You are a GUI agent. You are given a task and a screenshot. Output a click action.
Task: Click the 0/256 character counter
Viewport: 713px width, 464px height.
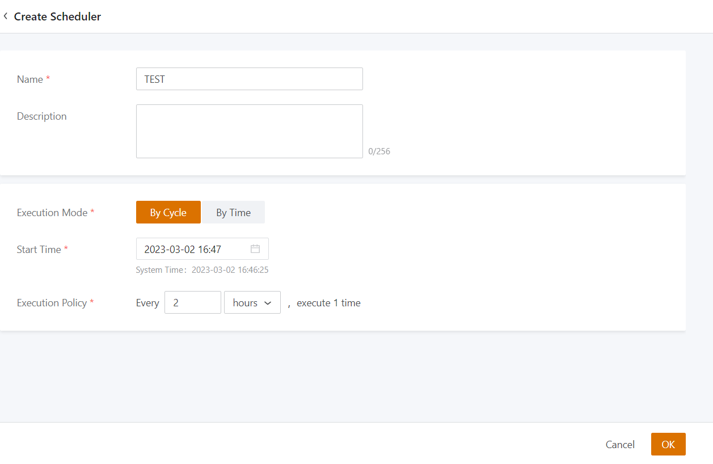tap(379, 151)
